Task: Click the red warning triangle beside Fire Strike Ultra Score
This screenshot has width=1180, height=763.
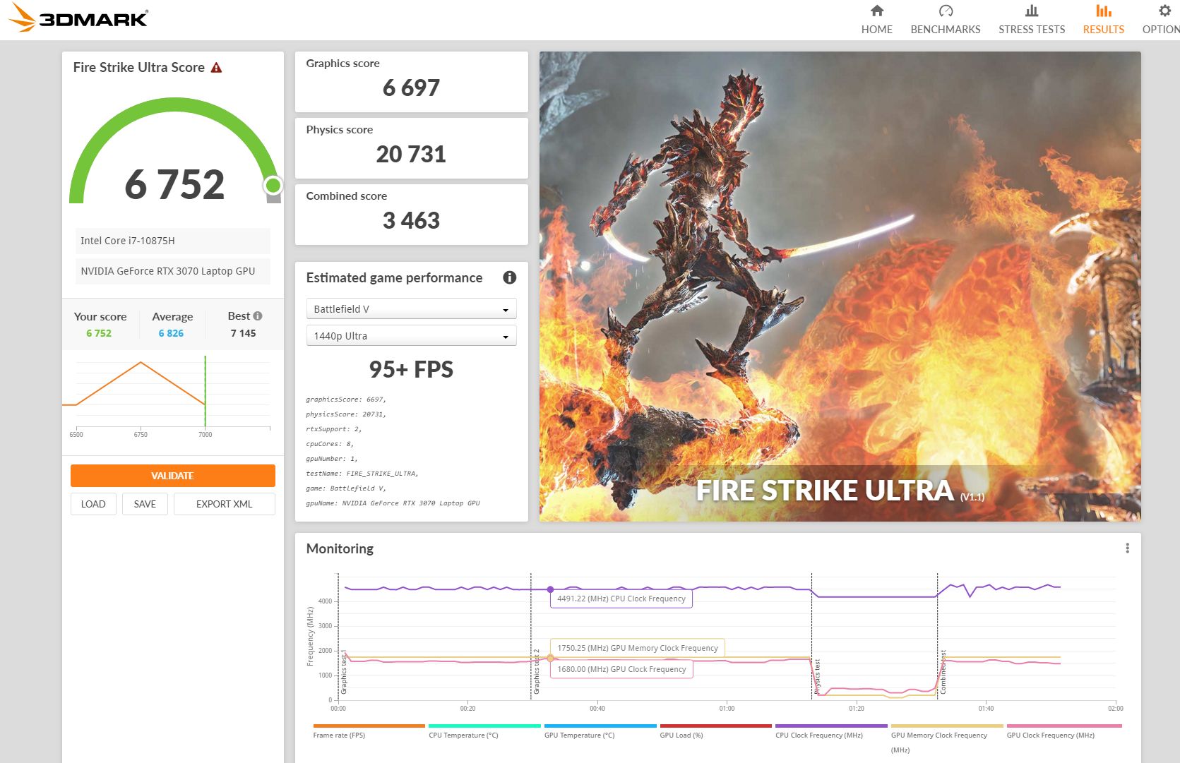Action: click(217, 68)
